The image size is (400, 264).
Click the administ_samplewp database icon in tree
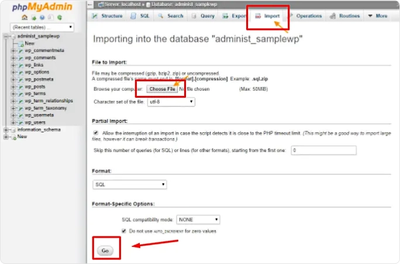tap(13, 36)
